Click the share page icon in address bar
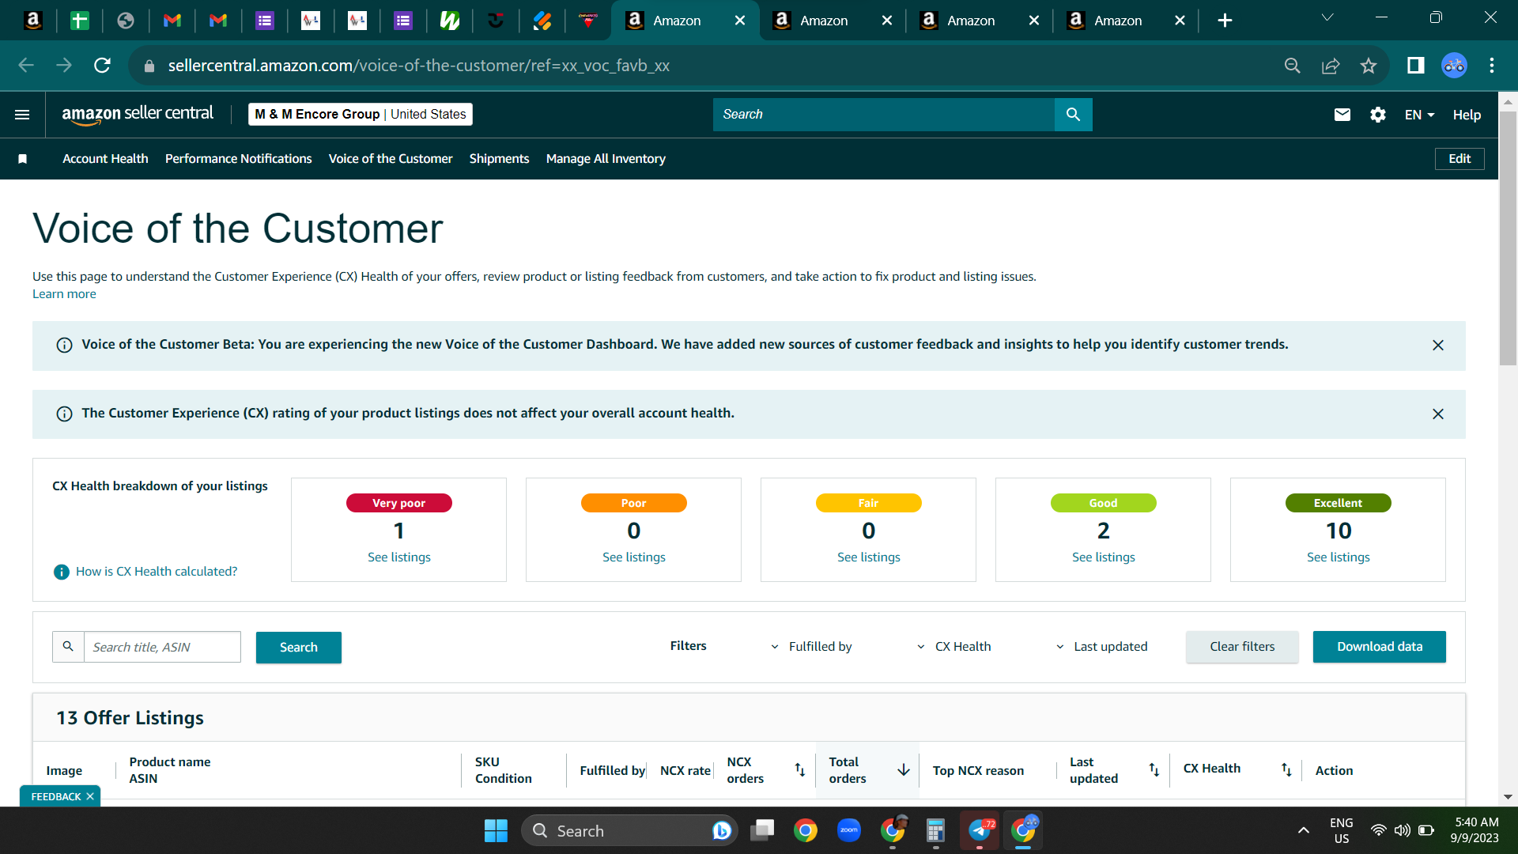Screen dimensions: 1518x854 click(1331, 66)
